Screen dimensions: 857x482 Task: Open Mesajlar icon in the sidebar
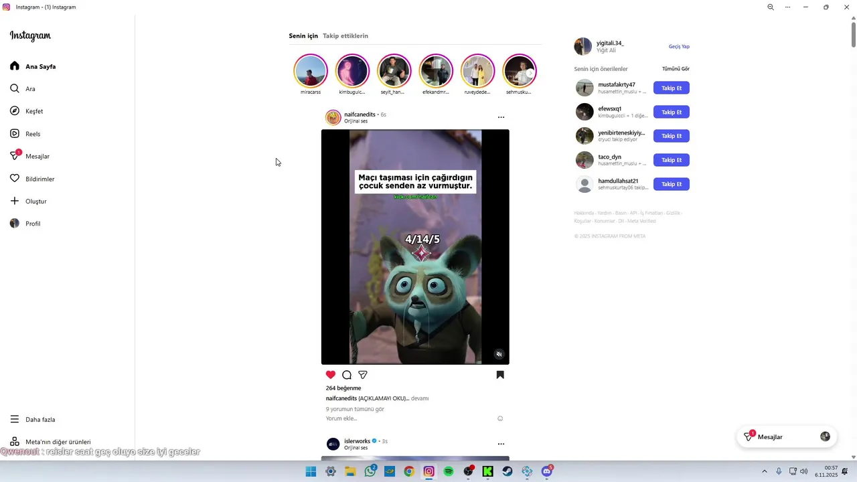tap(15, 156)
